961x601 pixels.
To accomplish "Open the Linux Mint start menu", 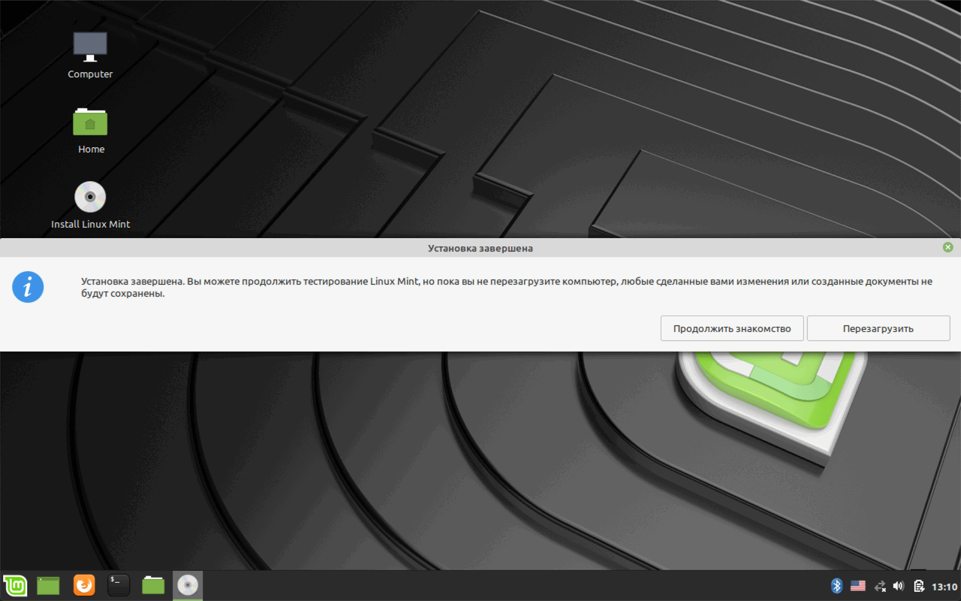I will [x=15, y=585].
